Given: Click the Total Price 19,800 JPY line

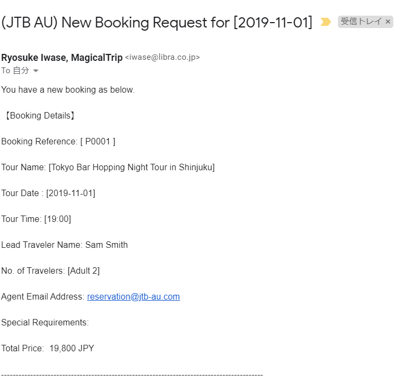Looking at the screenshot, I should coord(48,349).
